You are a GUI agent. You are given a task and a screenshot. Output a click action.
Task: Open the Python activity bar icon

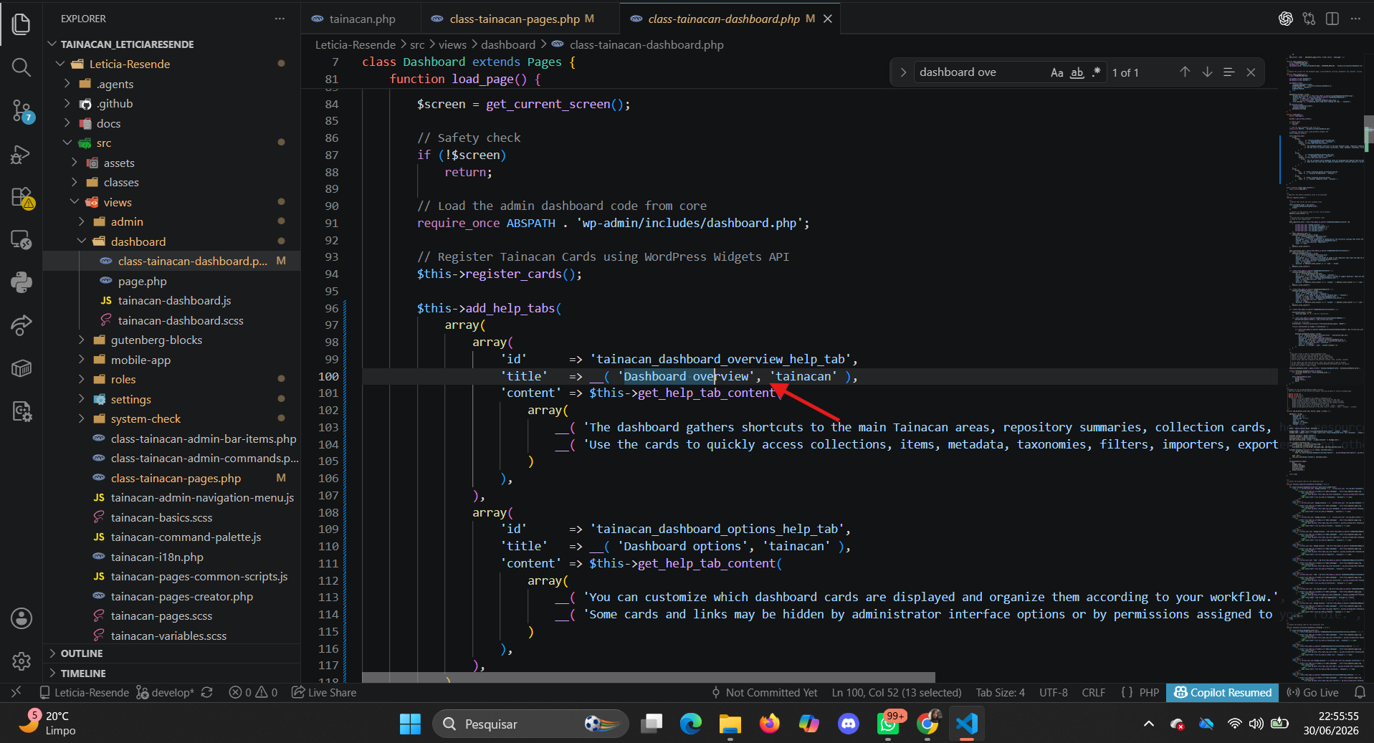click(22, 282)
